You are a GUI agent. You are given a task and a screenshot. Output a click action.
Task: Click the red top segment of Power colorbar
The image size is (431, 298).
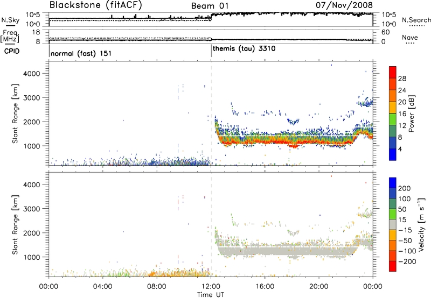(x=393, y=73)
